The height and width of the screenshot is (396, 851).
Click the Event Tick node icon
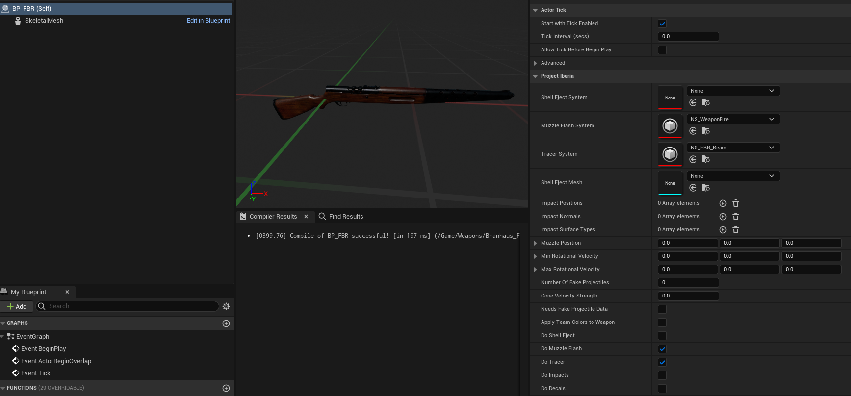(16, 373)
